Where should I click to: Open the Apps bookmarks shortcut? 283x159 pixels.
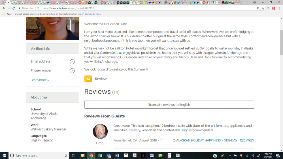pyautogui.click(x=7, y=14)
